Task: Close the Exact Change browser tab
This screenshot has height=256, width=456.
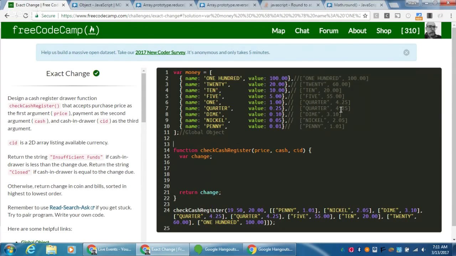Action: [x=63, y=5]
